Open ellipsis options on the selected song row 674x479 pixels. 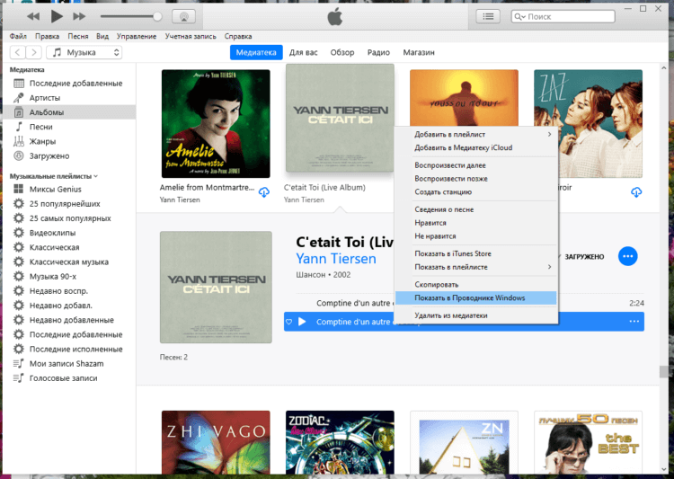click(634, 322)
